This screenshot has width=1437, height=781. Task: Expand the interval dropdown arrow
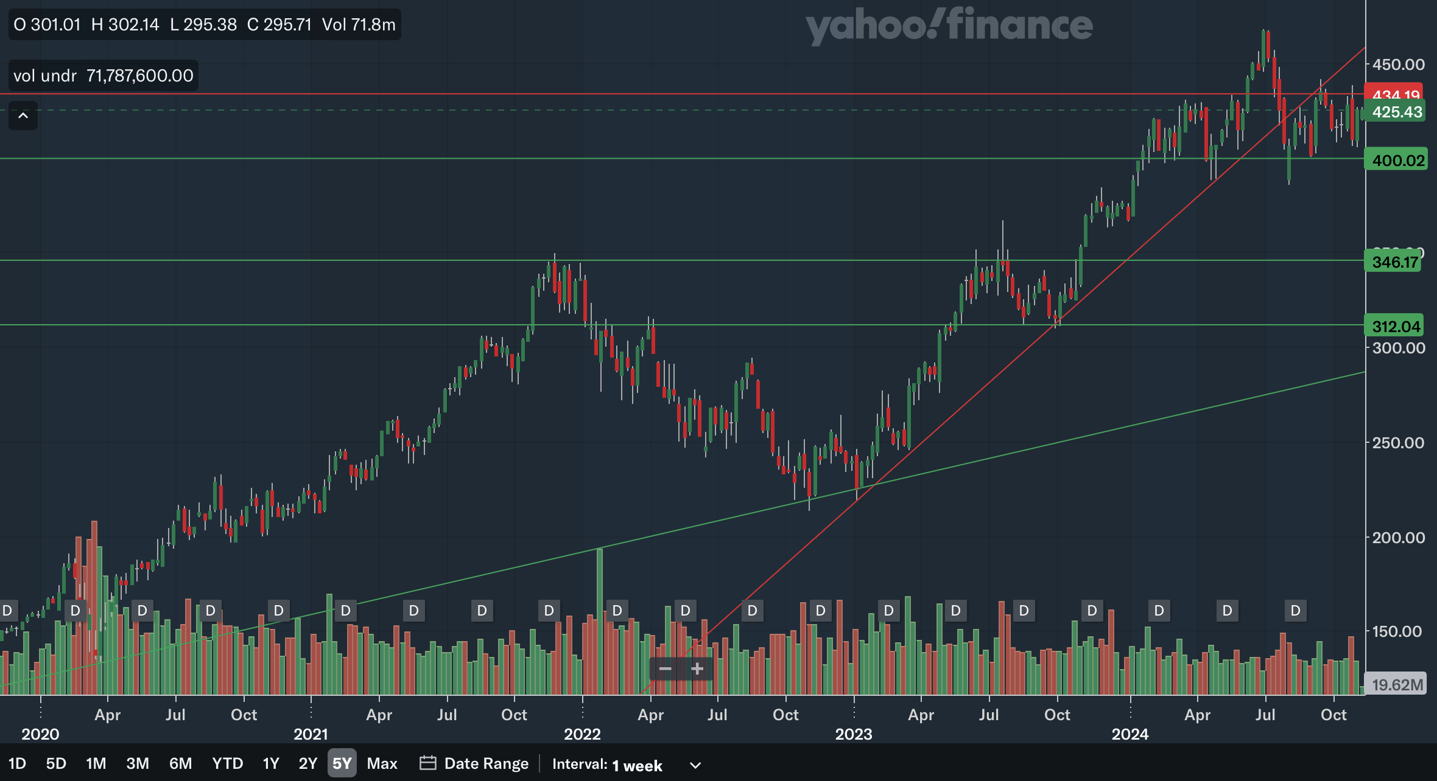coord(695,765)
